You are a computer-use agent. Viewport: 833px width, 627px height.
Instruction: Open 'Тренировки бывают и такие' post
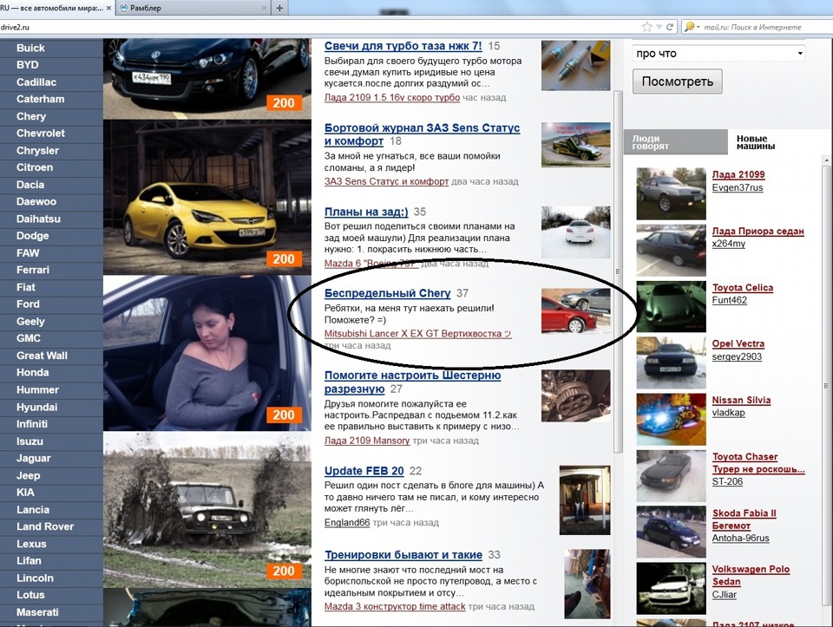403,555
